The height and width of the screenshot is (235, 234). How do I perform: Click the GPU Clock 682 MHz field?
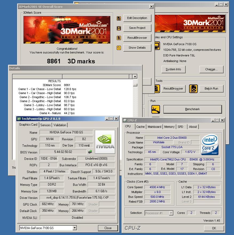tap(48, 204)
